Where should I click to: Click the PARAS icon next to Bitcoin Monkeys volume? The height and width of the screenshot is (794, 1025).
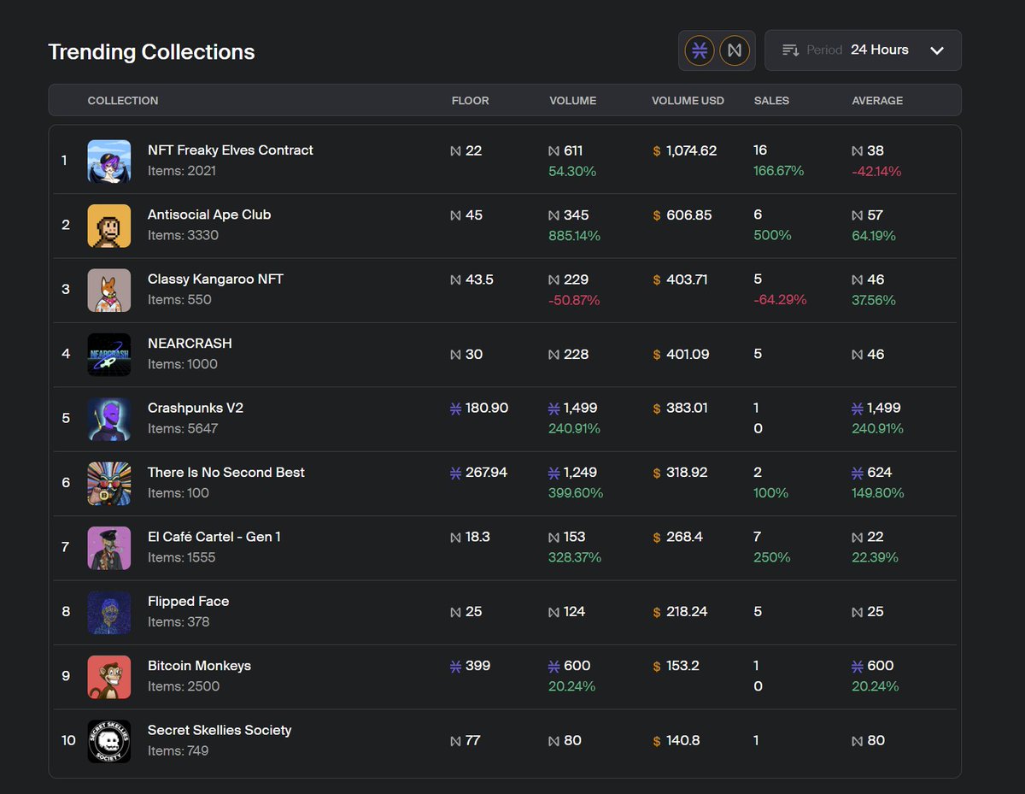pos(555,665)
